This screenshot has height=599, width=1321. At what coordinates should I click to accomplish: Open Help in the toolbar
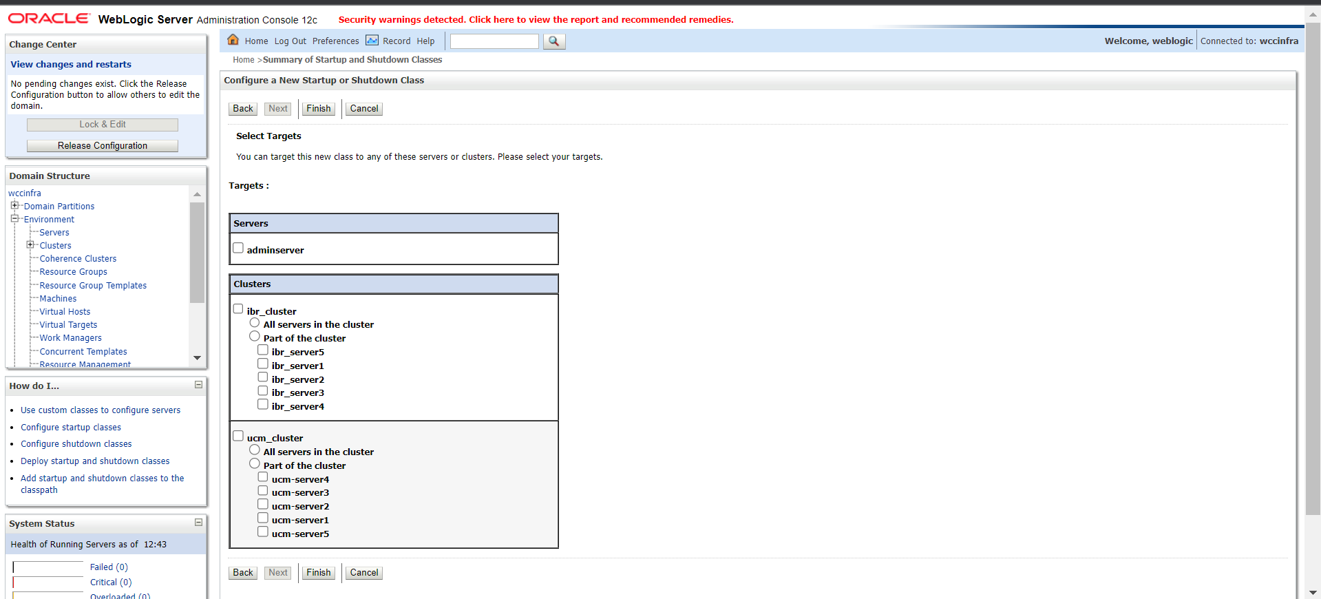click(x=425, y=41)
